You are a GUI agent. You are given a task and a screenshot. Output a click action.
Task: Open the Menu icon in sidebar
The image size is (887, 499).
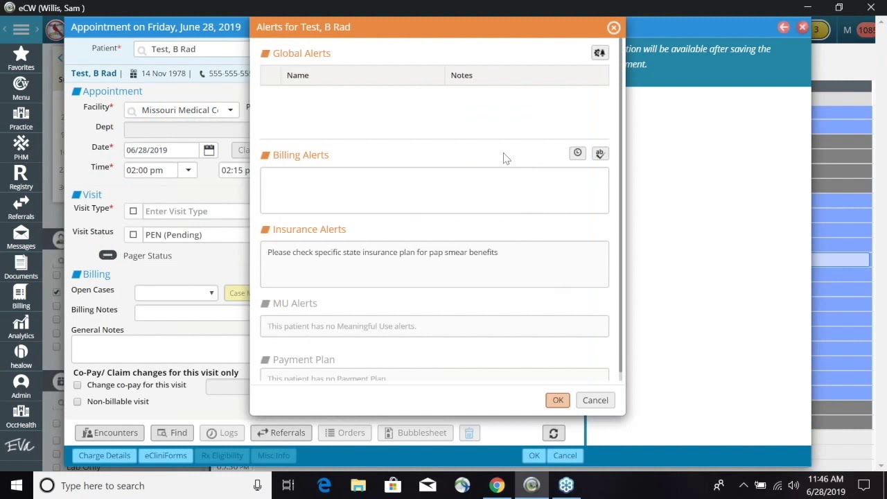[x=21, y=88]
